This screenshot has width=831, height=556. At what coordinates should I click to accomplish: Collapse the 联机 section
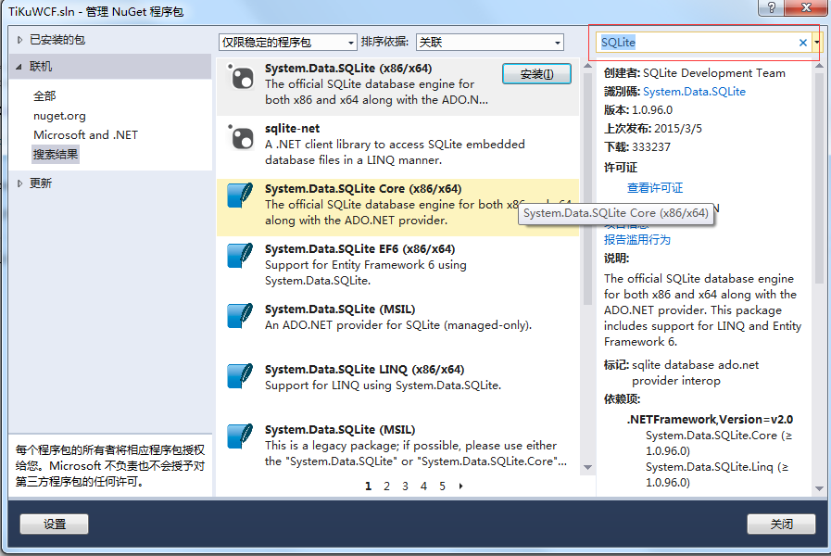pos(19,67)
